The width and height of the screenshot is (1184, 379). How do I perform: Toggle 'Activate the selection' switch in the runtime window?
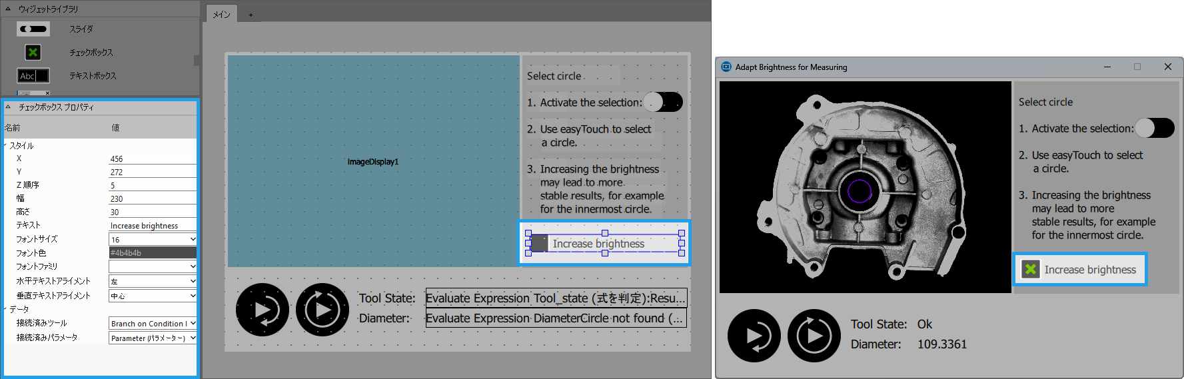pyautogui.click(x=1155, y=128)
